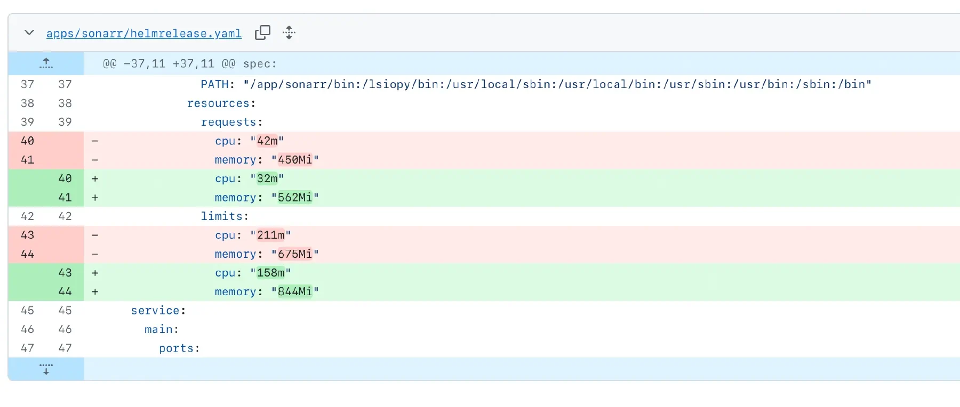The image size is (960, 407).
Task: Select removed line memory: "675Mi"
Action: pos(267,254)
